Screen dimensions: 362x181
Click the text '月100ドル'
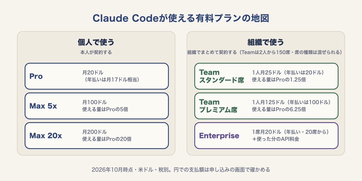point(94,102)
